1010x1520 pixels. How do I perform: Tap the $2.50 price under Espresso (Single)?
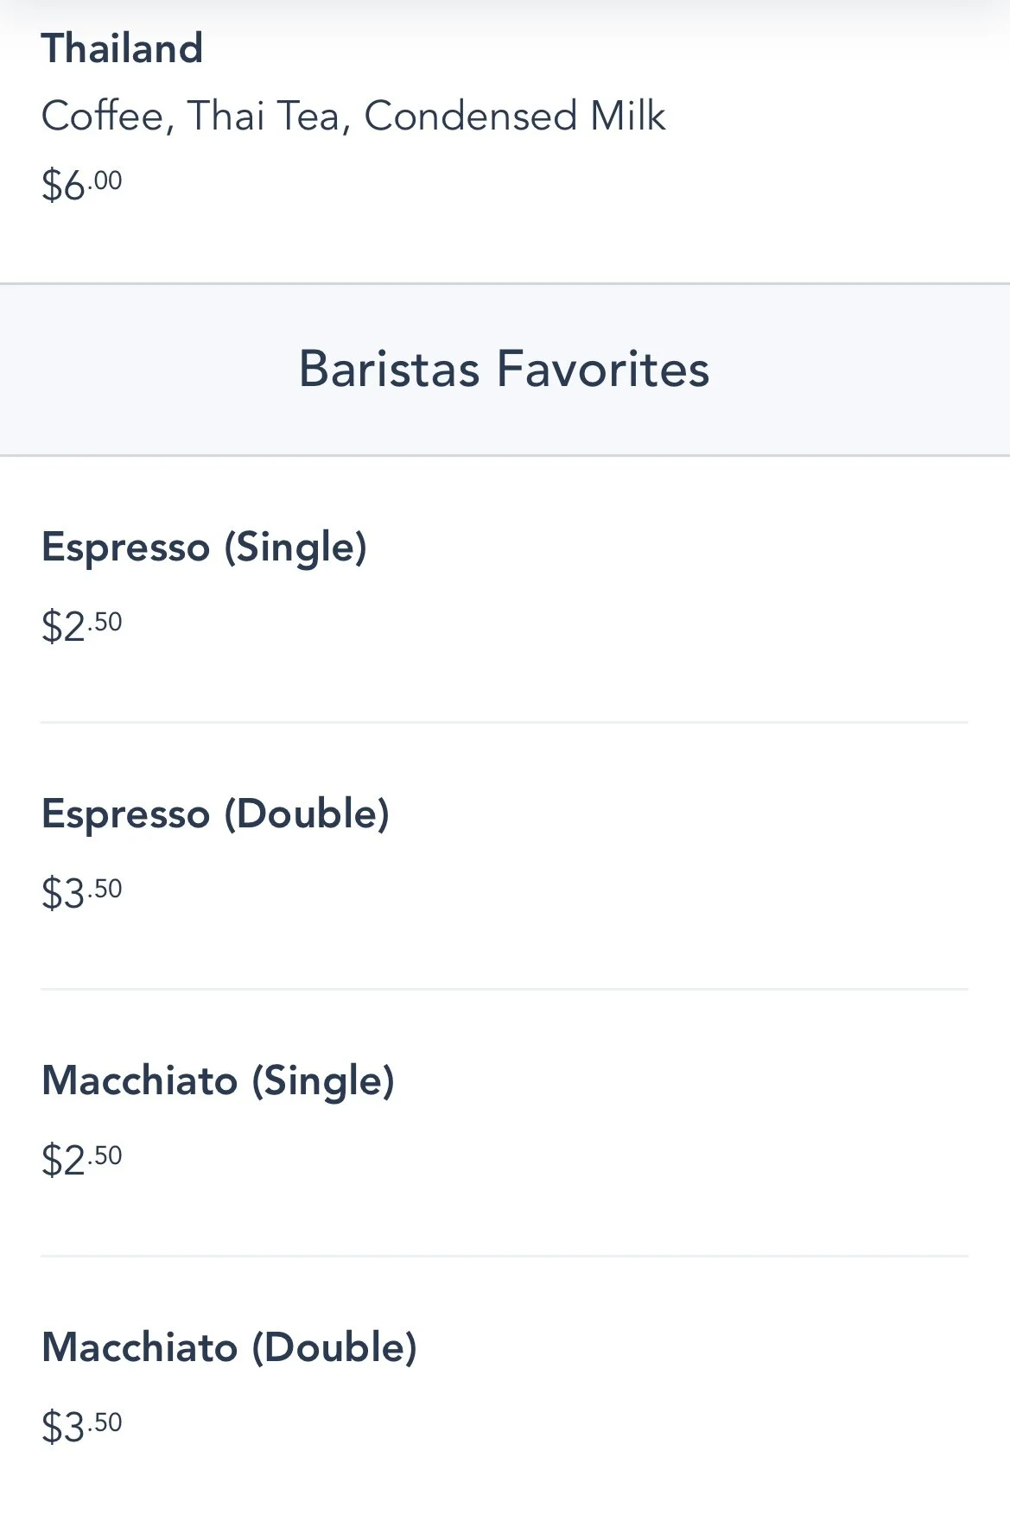click(82, 625)
